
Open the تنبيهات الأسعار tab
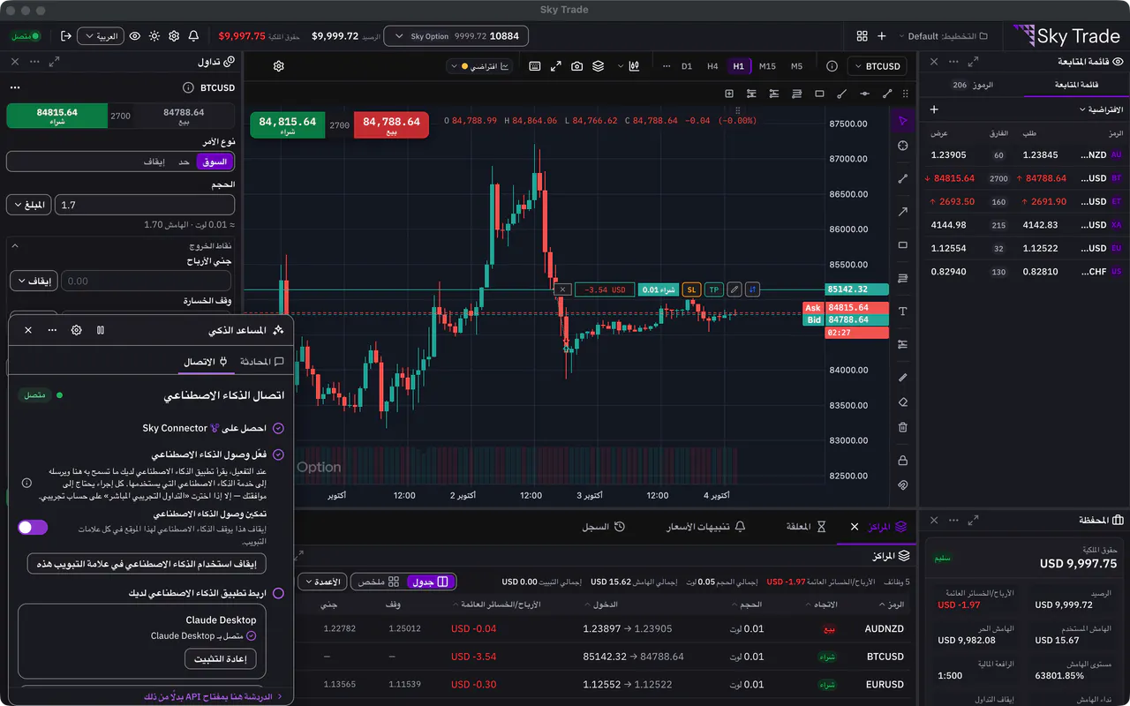(706, 527)
